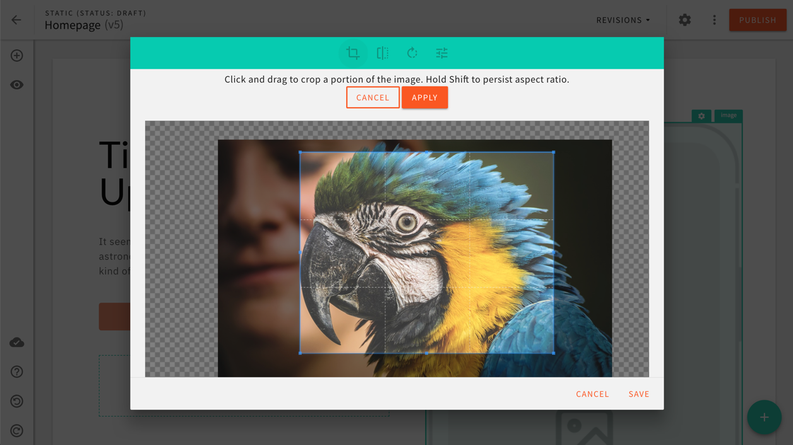The image size is (793, 445).
Task: Toggle the preview eye icon
Action: [x=17, y=85]
